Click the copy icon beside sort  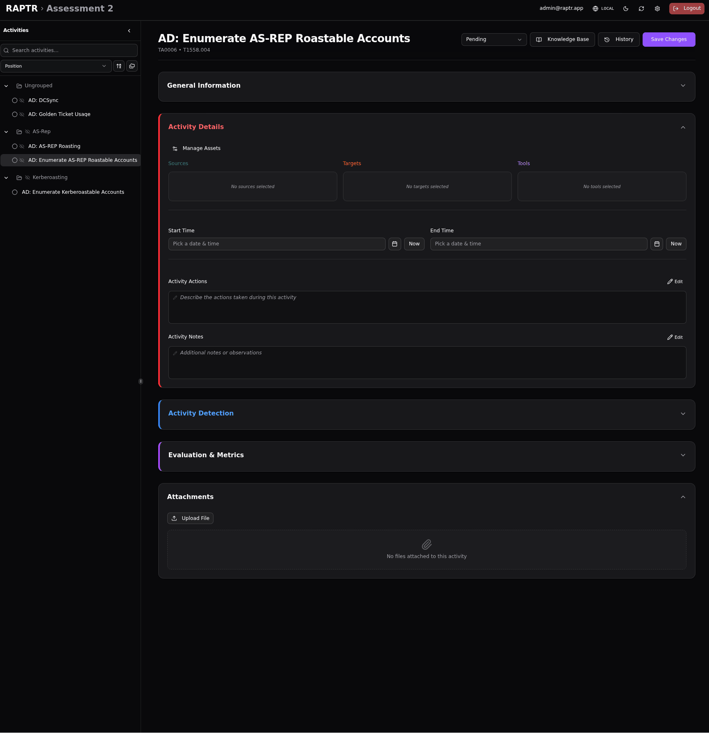click(x=132, y=66)
